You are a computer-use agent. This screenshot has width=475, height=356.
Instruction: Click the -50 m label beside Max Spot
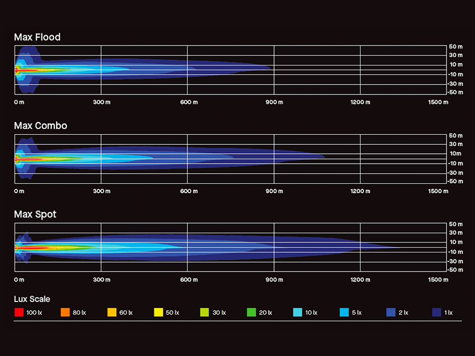pos(455,270)
